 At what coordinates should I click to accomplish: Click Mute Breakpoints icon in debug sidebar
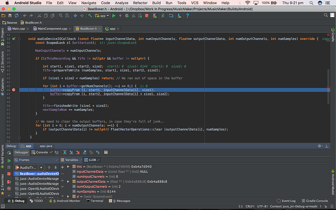9,188
